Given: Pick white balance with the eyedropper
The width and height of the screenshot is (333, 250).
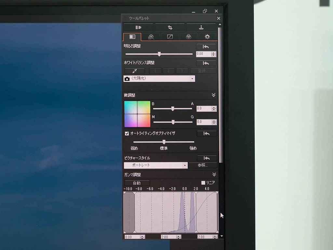Looking at the screenshot, I should 135,71.
